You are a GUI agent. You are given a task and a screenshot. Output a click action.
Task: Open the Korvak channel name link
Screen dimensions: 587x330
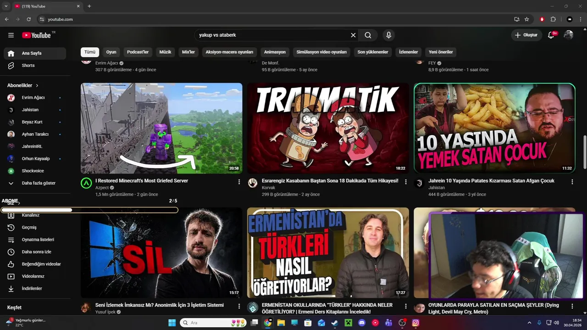pyautogui.click(x=268, y=187)
